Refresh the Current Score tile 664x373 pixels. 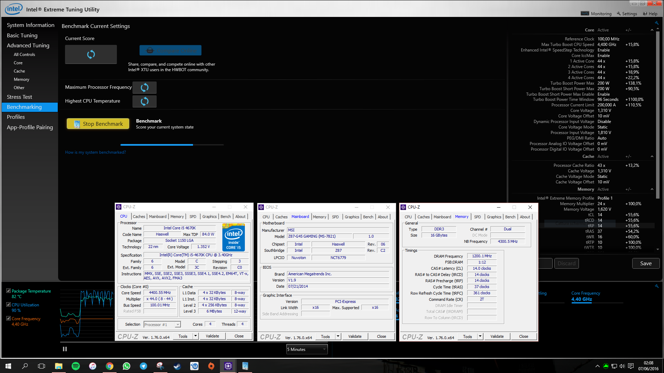[91, 54]
